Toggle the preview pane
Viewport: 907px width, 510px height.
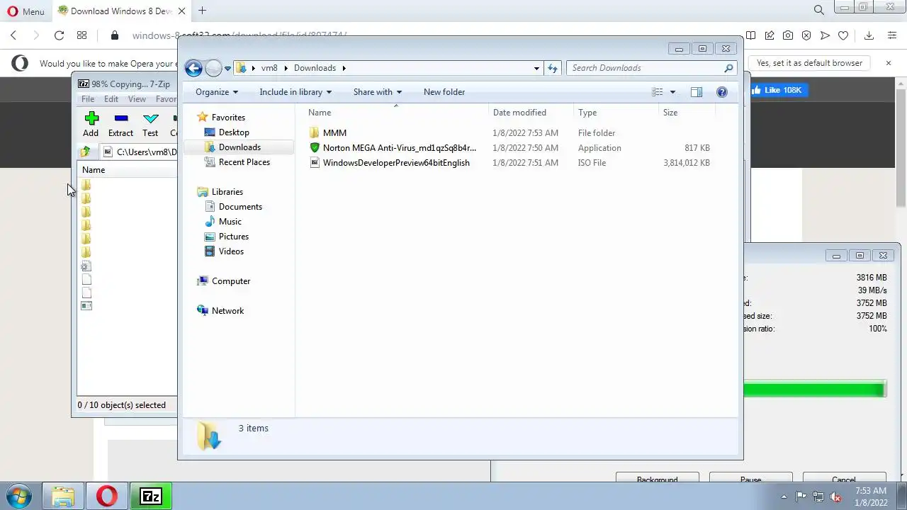pos(697,92)
